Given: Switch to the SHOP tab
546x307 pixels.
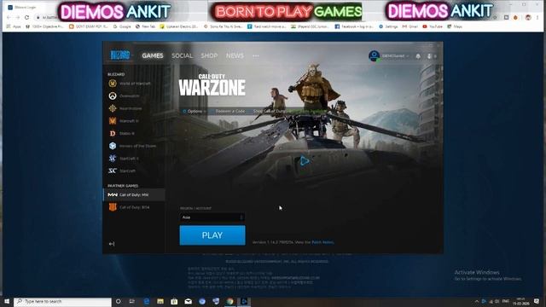Looking at the screenshot, I should click(x=209, y=55).
